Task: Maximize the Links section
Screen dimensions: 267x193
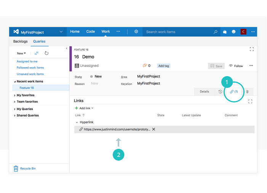Action: tap(250, 101)
